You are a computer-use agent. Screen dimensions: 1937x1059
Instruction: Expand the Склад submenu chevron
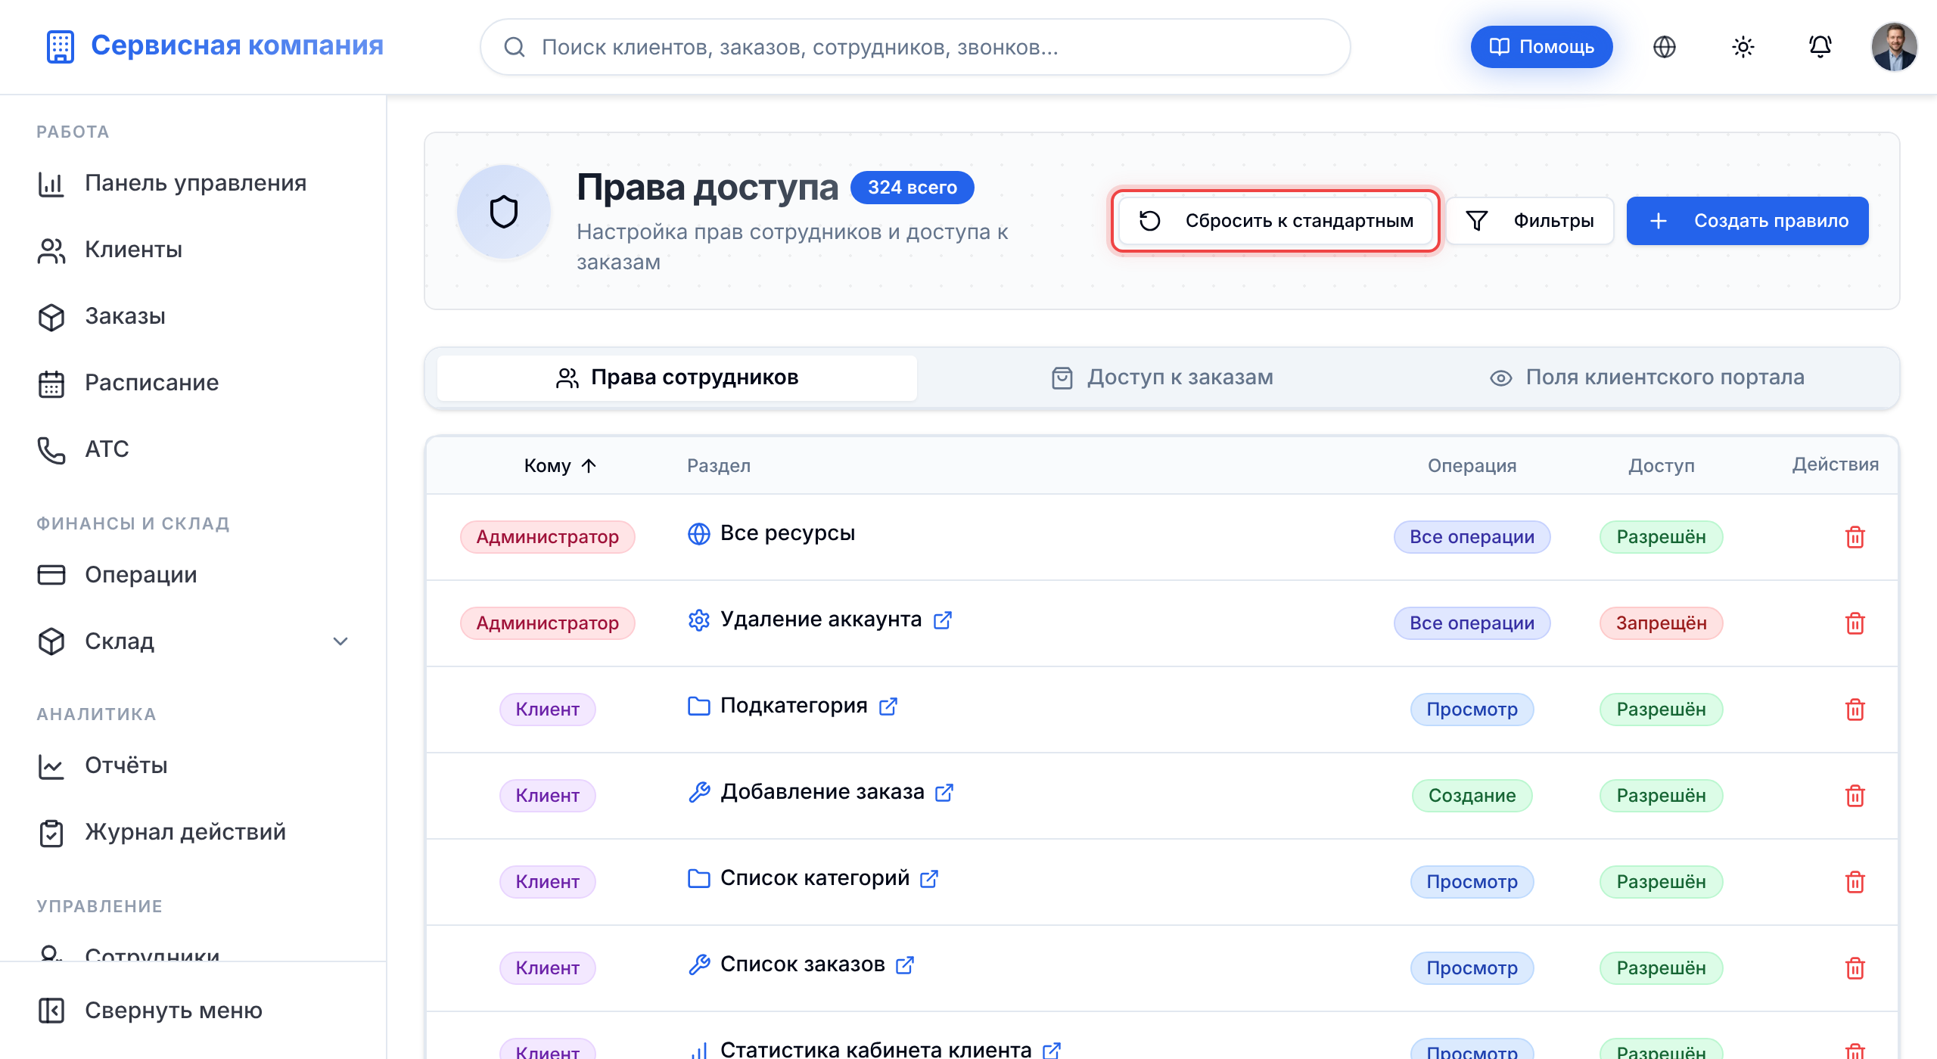[x=340, y=641]
